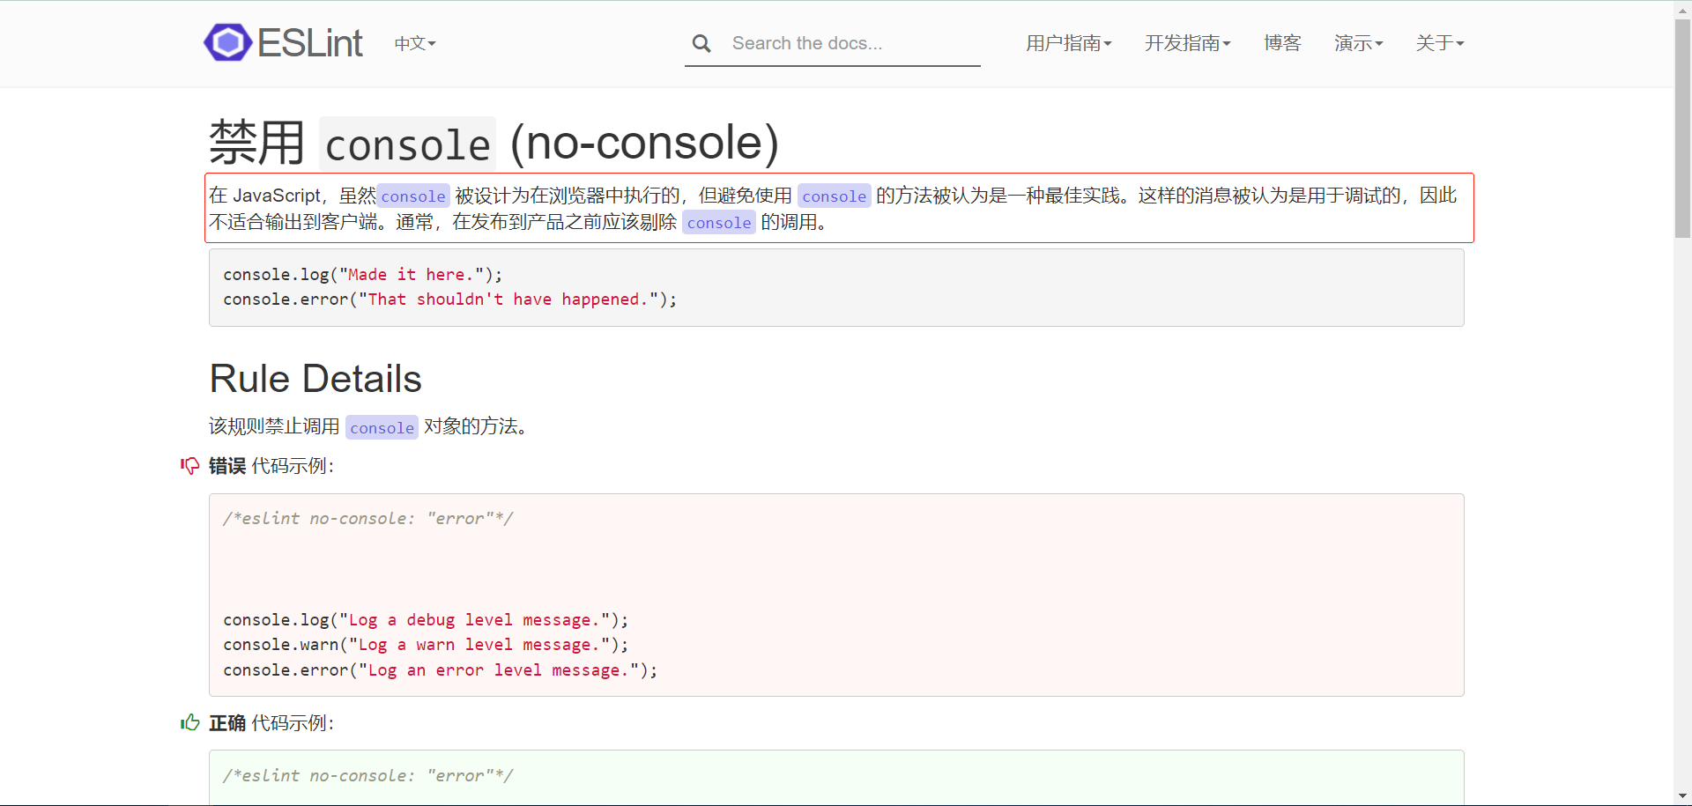This screenshot has height=806, width=1692.
Task: Click the scrollbar down arrow
Action: pos(1682,796)
